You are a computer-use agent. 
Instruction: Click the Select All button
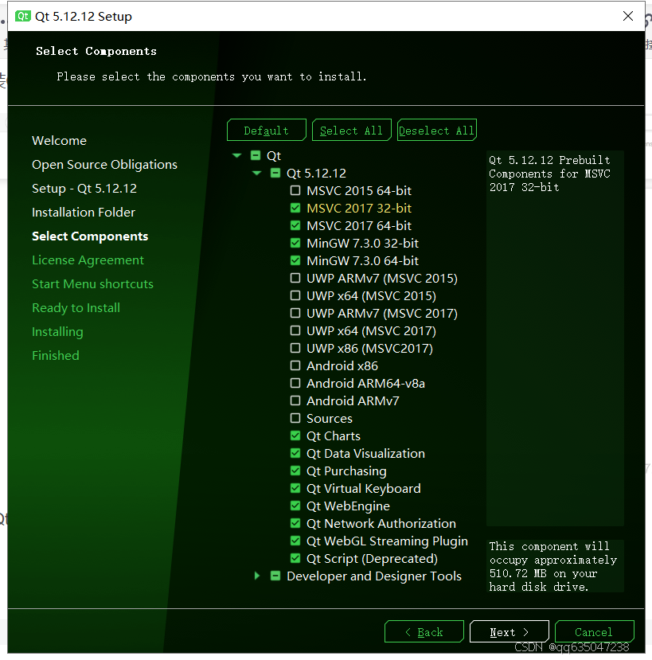tap(351, 130)
